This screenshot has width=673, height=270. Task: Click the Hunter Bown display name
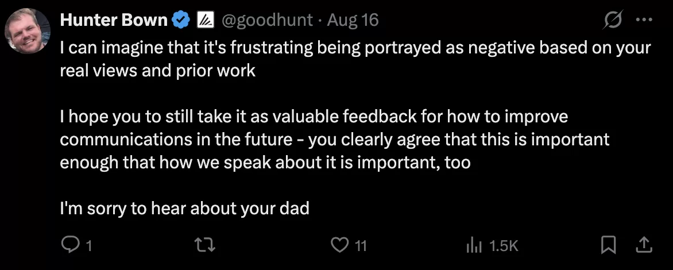pos(114,20)
